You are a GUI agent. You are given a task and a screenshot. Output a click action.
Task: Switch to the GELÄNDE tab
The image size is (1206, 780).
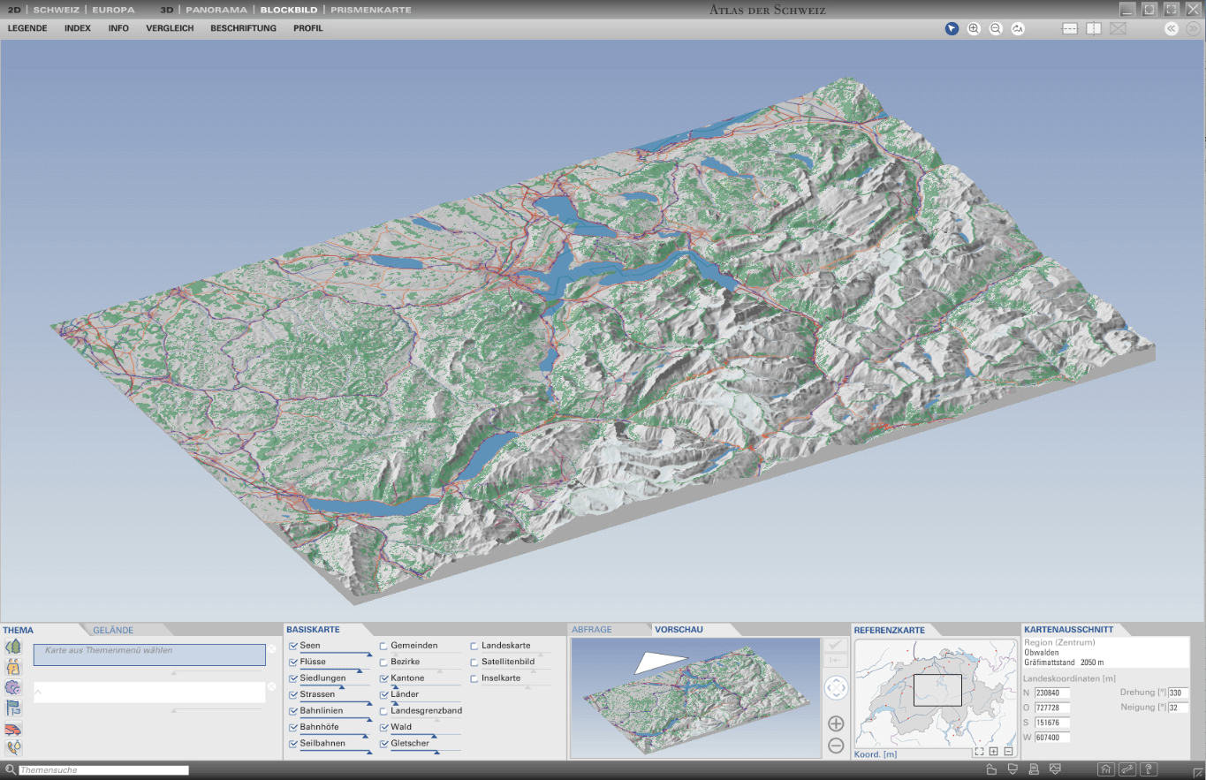click(113, 630)
